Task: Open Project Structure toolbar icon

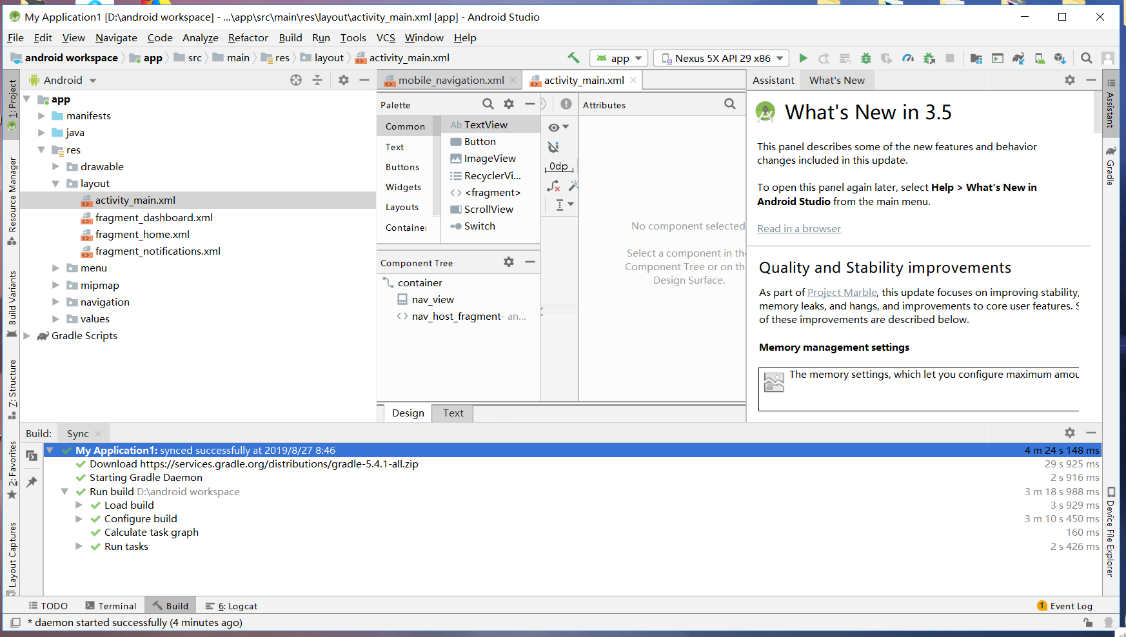Action: (x=976, y=58)
